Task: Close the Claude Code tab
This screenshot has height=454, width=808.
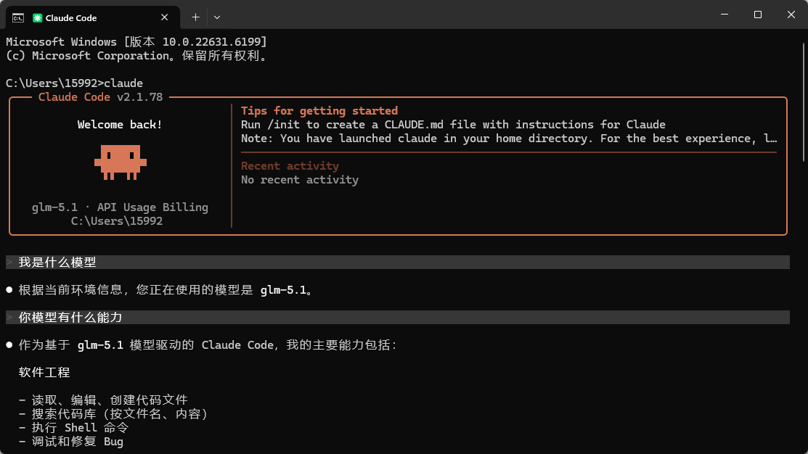Action: tap(164, 17)
